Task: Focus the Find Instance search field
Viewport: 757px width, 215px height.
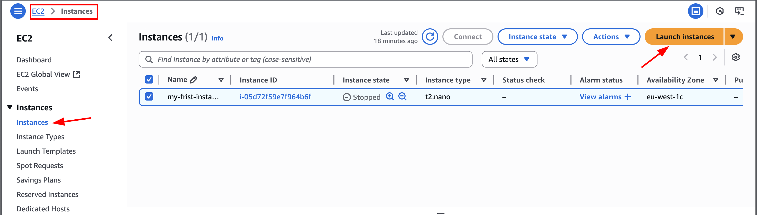Action: click(x=306, y=59)
